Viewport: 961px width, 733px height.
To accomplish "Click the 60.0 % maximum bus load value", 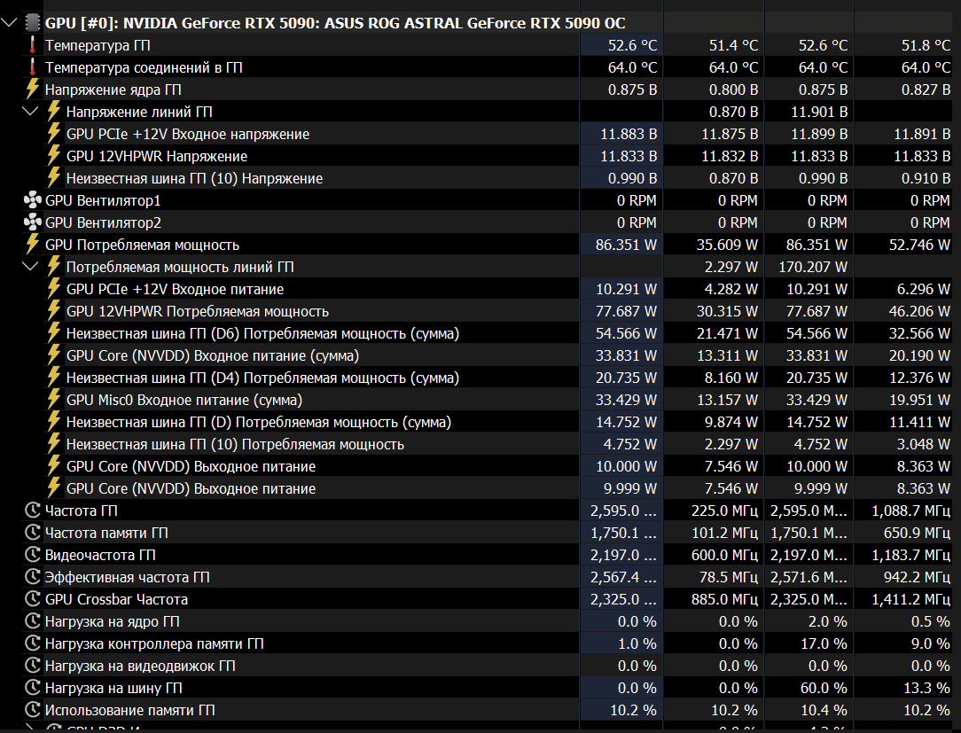I will pos(824,688).
